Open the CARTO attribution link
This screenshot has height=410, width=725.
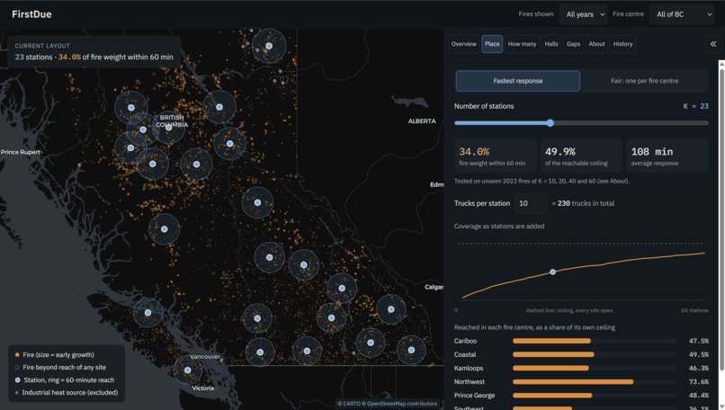352,404
